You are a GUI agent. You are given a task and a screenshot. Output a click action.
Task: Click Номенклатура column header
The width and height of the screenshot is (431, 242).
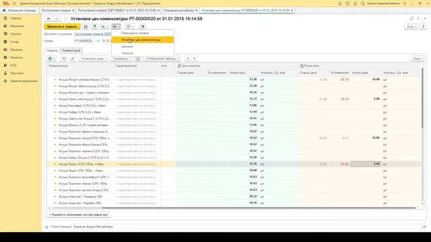[58, 66]
